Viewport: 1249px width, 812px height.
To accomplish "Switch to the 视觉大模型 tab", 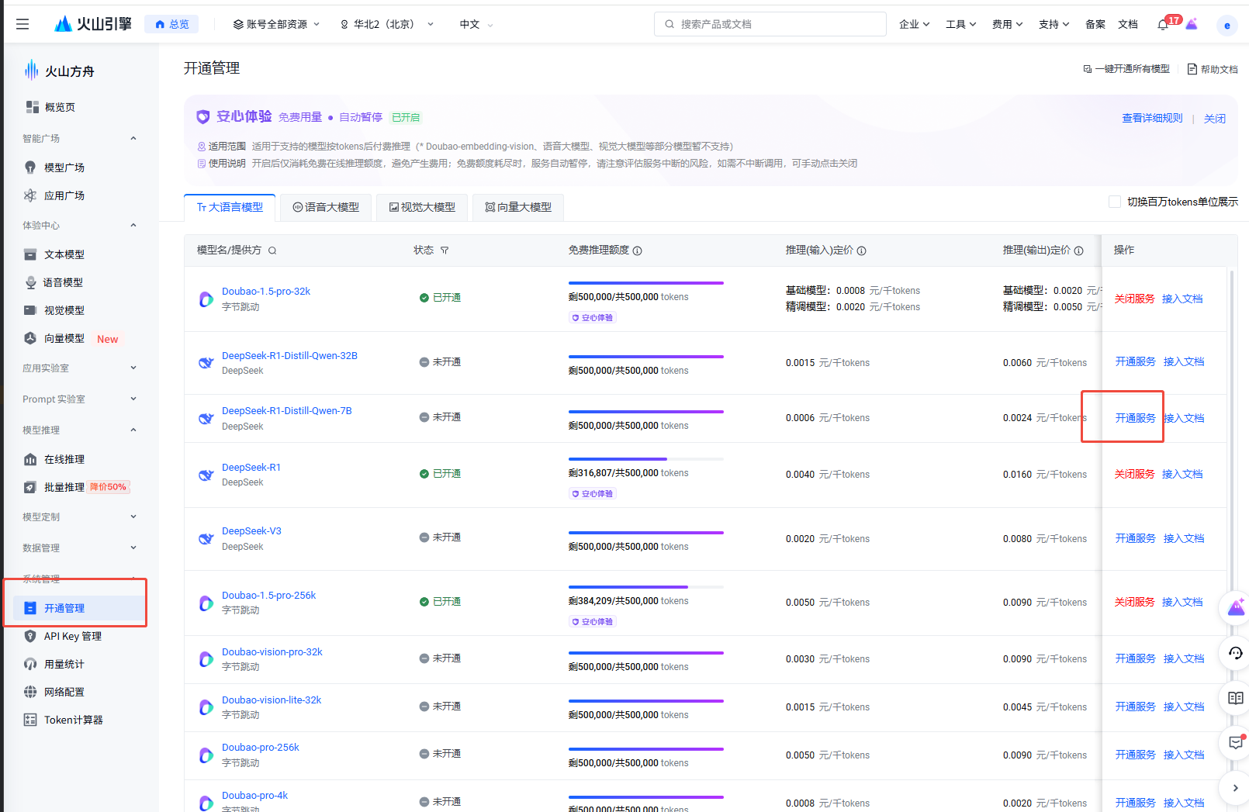I will (422, 207).
